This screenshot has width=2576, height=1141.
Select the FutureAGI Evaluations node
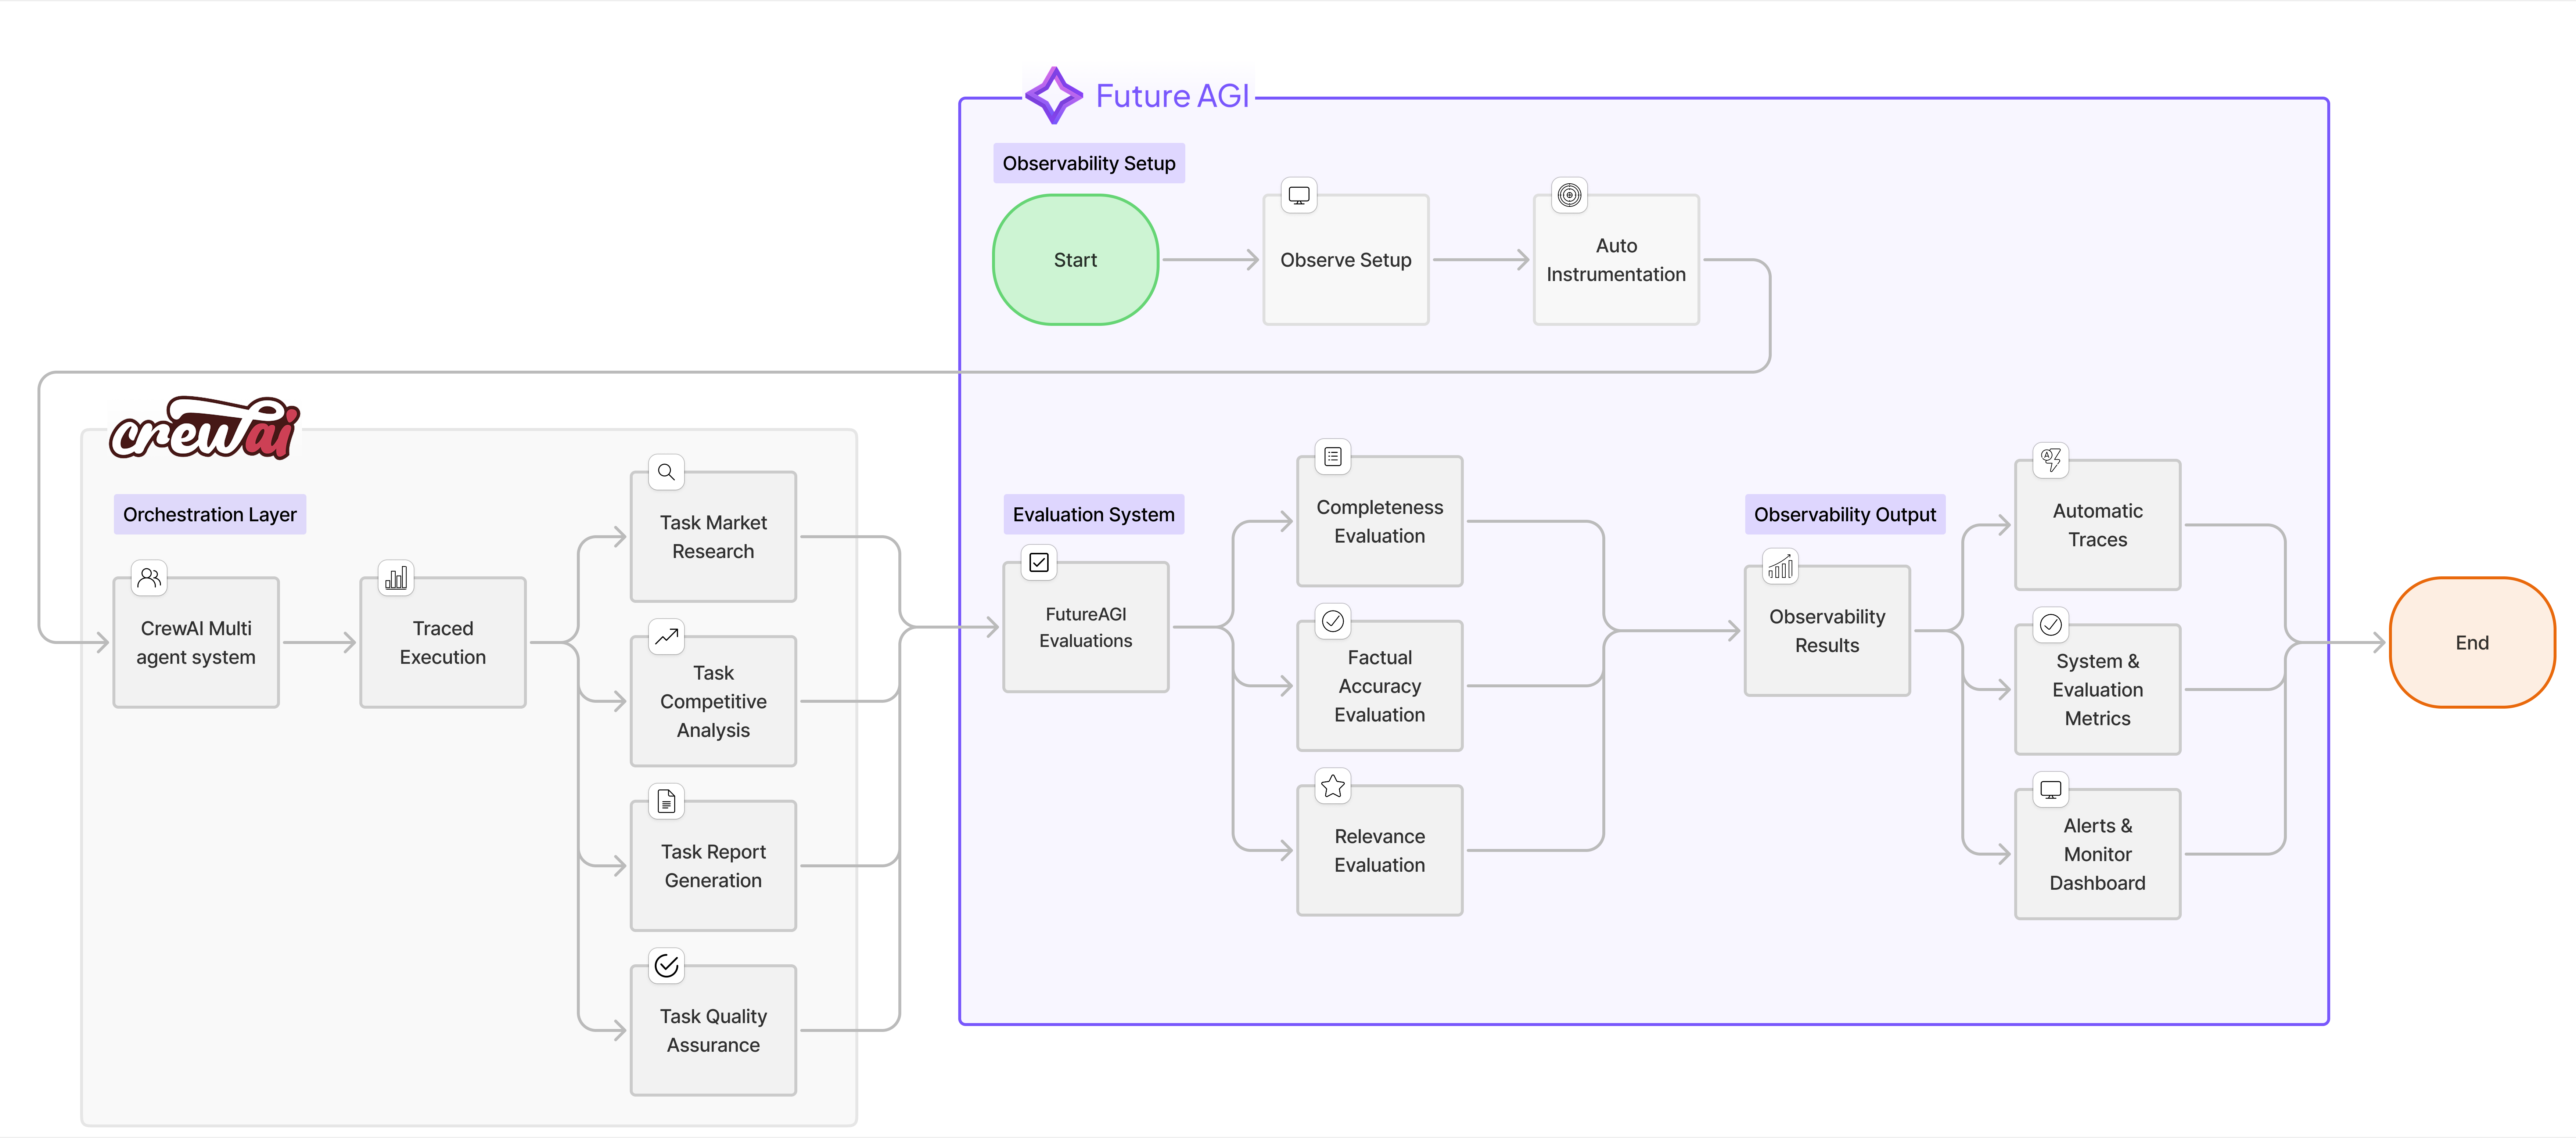1086,627
